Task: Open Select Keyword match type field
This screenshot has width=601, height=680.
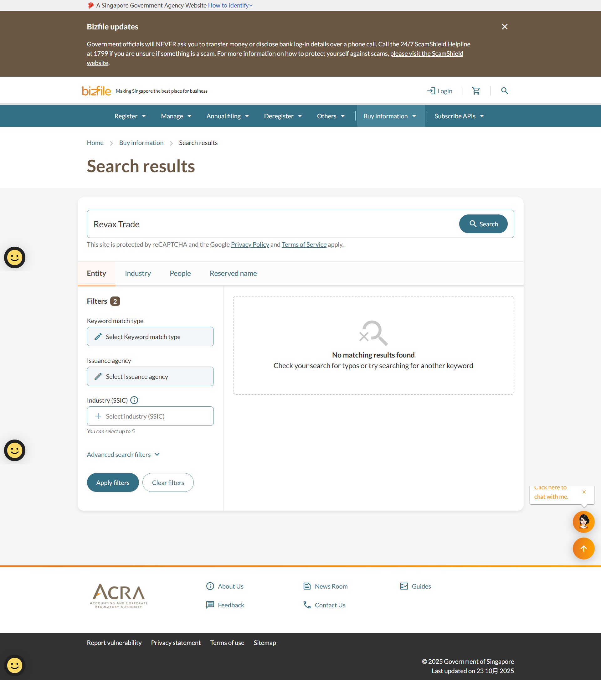Action: pos(150,337)
